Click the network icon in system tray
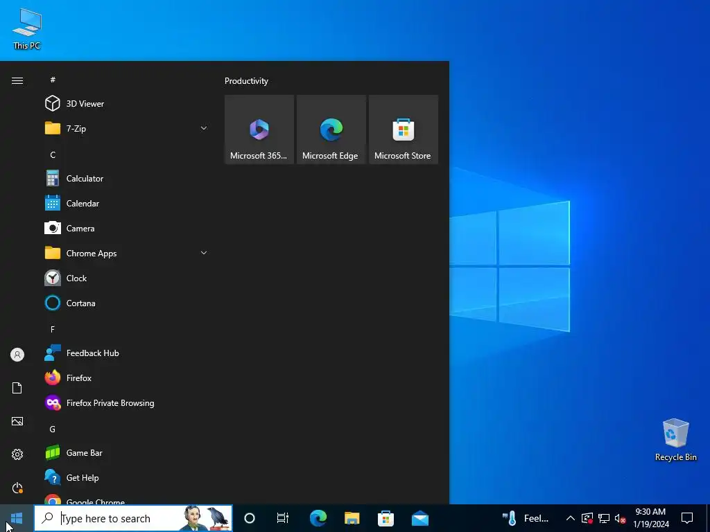 tap(604, 518)
